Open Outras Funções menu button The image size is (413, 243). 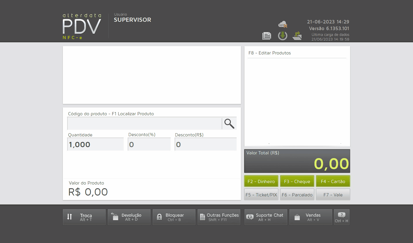[219, 217]
